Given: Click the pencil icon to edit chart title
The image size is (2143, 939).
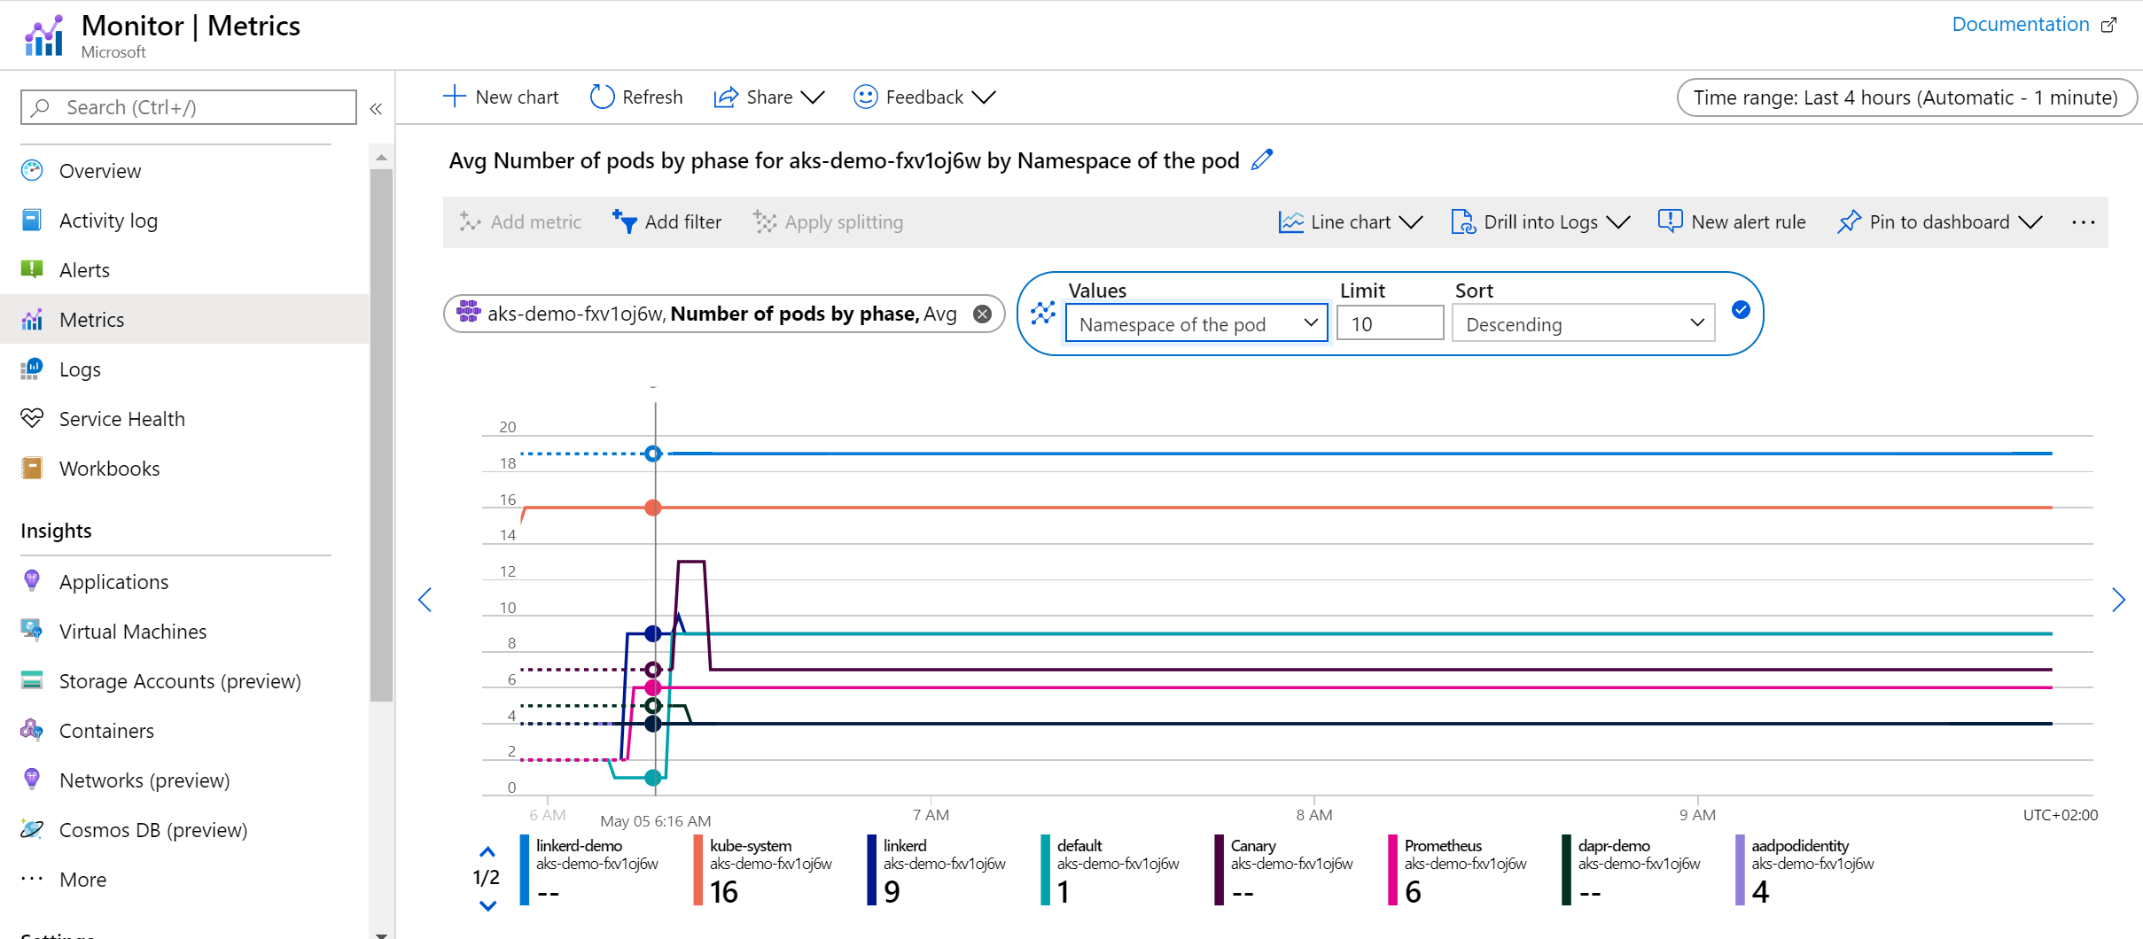Looking at the screenshot, I should (1262, 160).
